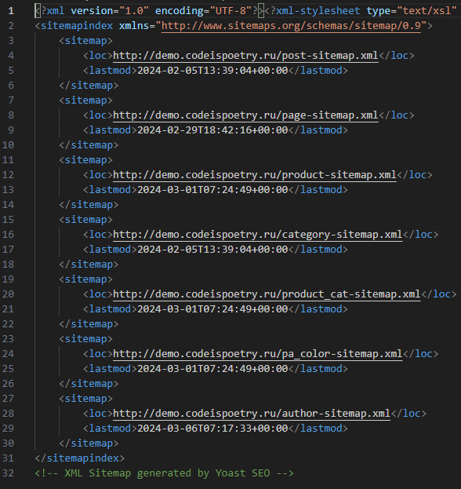Click the lastmod date on line 13
The width and height of the screenshot is (461, 489).
(x=212, y=190)
